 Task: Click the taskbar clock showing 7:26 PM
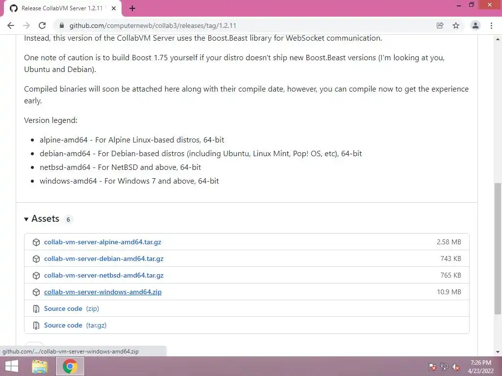[x=481, y=367]
